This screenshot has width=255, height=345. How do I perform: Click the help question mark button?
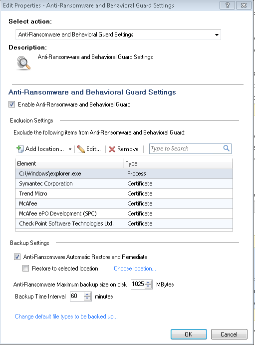coord(228,5)
